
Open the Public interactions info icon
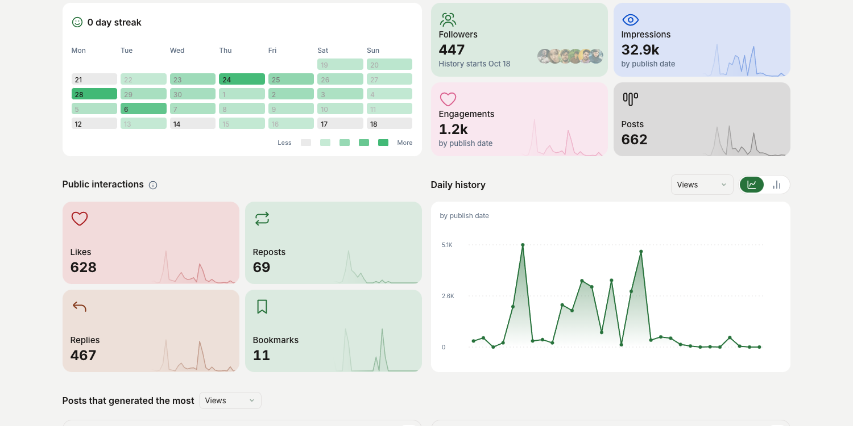[153, 185]
